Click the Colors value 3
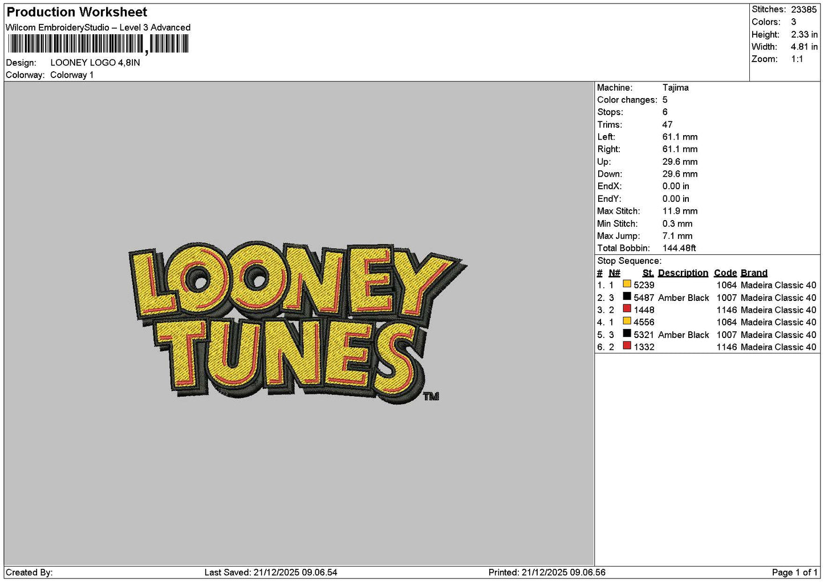 pos(793,22)
